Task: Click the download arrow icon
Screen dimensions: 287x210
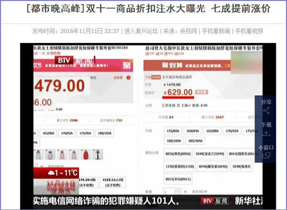Action: pos(266,133)
